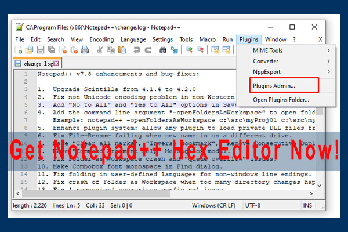Click the 'length : 2,226' status bar field
Image resolution: width=348 pixels, height=232 pixels.
tap(30, 205)
